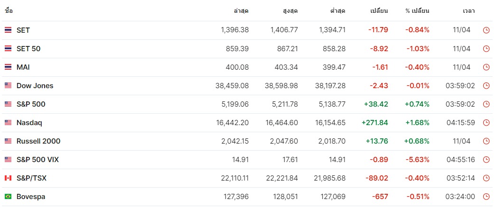Image resolution: width=495 pixels, height=209 pixels.
Task: Click the Brazilian flag beside Bovespa
Action: click(x=8, y=197)
